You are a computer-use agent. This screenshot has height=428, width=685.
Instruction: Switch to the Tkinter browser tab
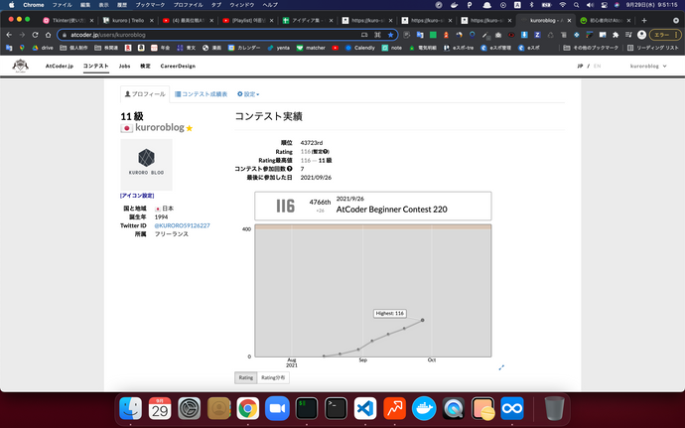[68, 20]
